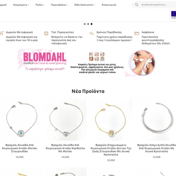Open the Ματάκι Σταυρουδάκι bracelet product title

click(x=19, y=148)
